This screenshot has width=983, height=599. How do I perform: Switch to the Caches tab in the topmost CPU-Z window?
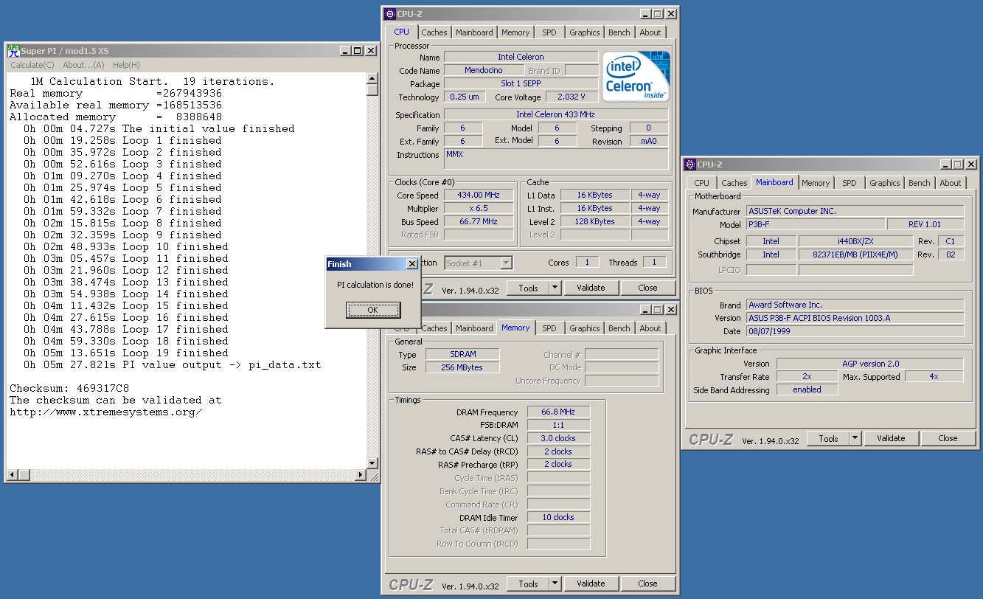(434, 32)
